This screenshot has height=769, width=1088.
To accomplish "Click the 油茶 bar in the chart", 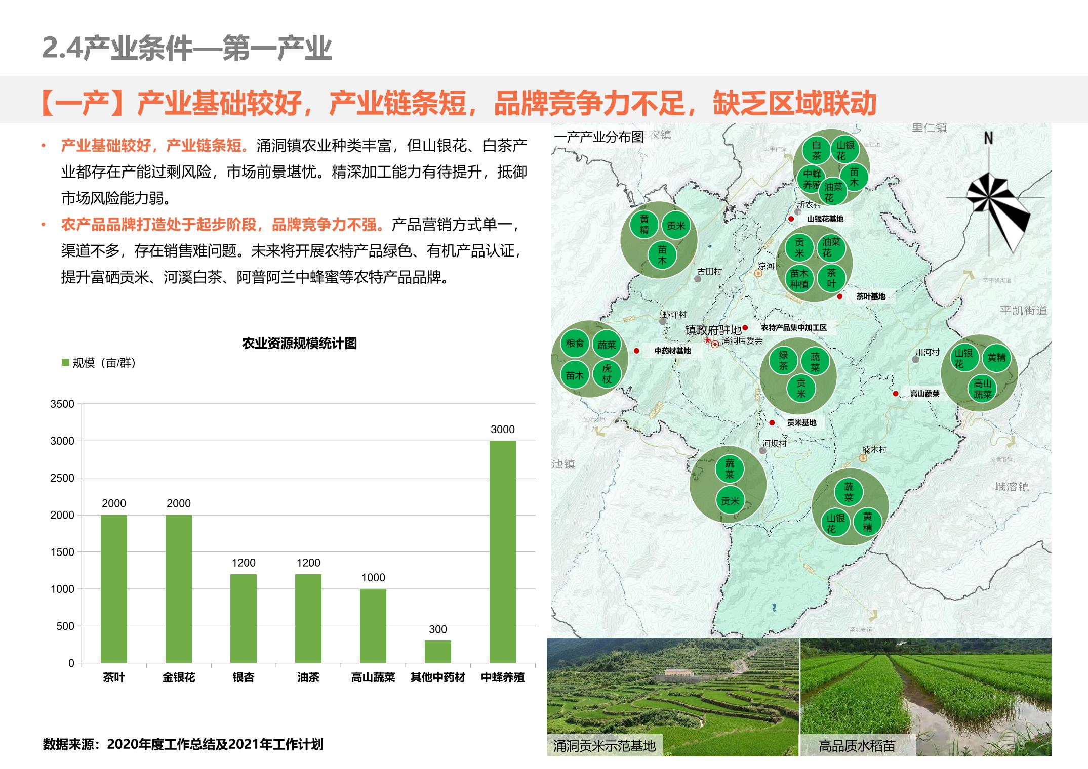I will pyautogui.click(x=308, y=618).
